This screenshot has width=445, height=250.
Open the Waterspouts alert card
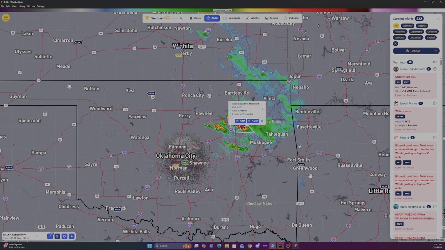coord(415,120)
